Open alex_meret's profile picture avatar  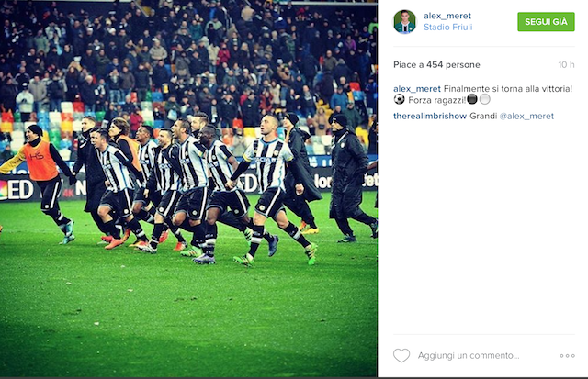[x=404, y=22]
